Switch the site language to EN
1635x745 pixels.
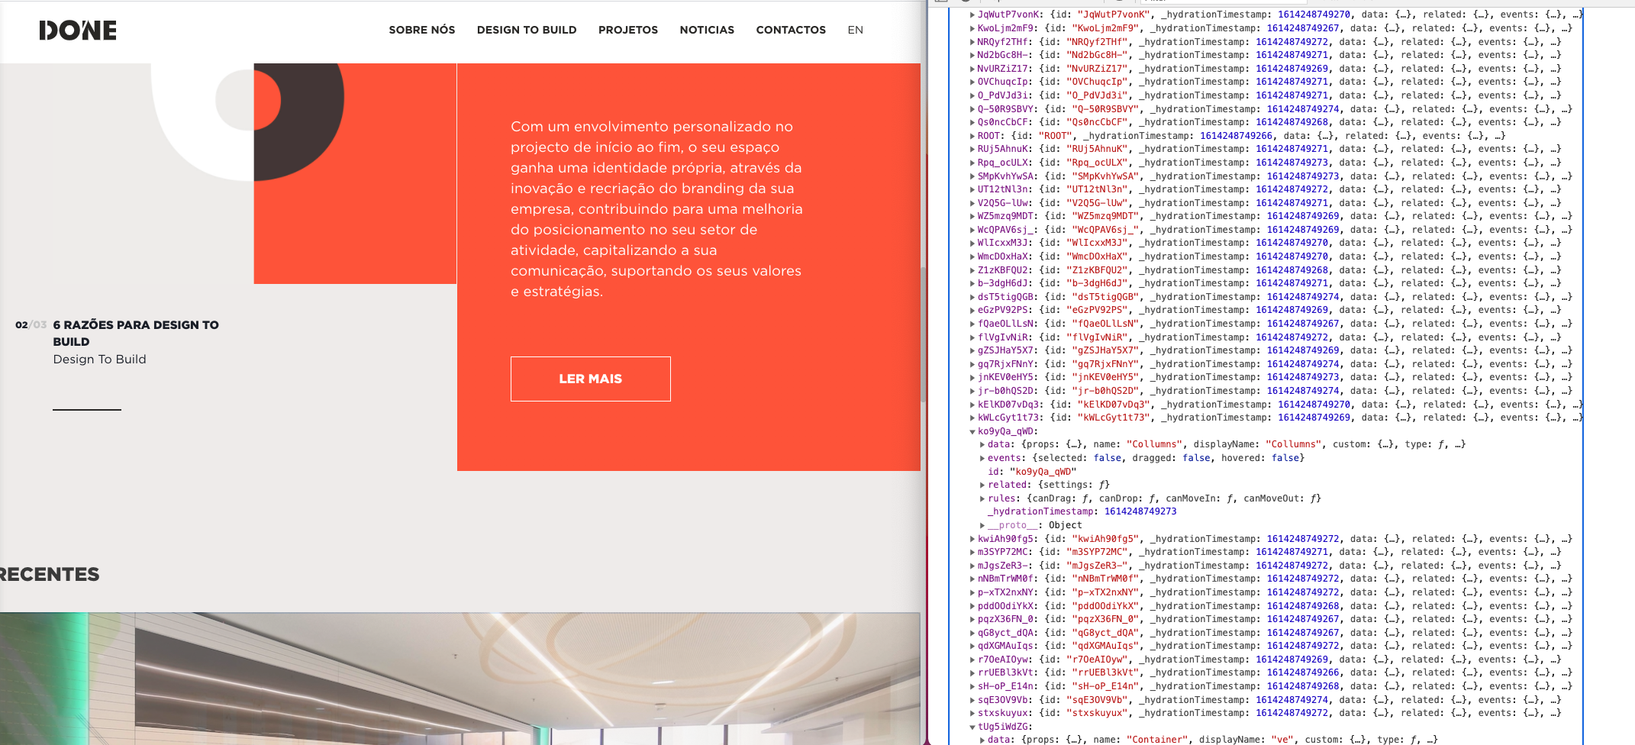(x=855, y=30)
